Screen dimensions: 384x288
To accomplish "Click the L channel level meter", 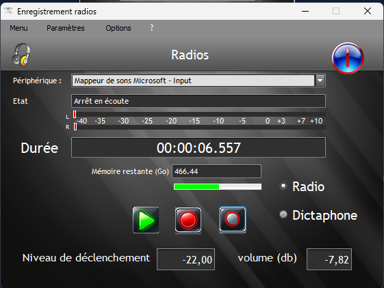I will (x=199, y=115).
